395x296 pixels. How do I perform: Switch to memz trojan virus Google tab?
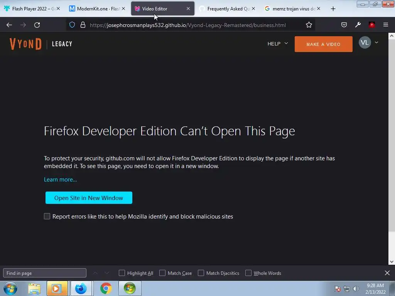[292, 8]
